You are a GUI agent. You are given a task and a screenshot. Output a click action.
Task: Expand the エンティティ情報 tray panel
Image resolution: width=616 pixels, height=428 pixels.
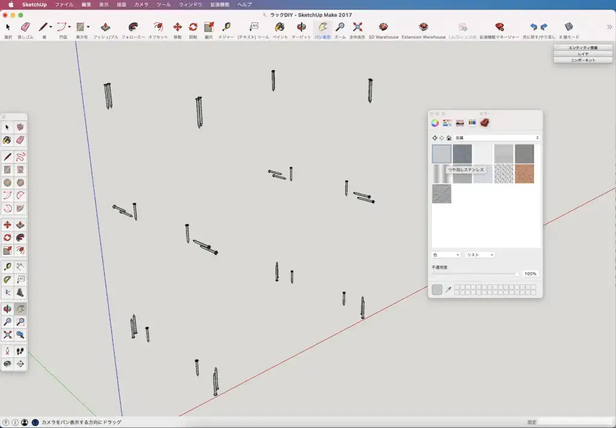[583, 47]
